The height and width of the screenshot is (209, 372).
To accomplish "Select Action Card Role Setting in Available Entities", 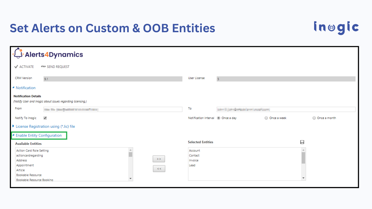I will pos(33,150).
